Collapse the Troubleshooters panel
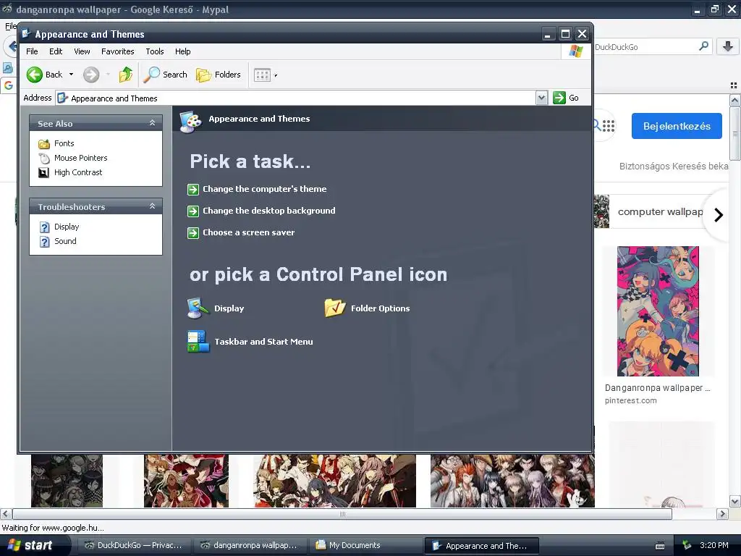The height and width of the screenshot is (556, 741). click(152, 206)
